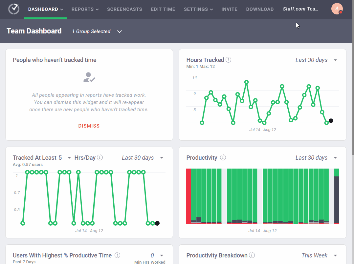Click the Staff.com clock logo
This screenshot has height=264, width=354.
[13, 9]
